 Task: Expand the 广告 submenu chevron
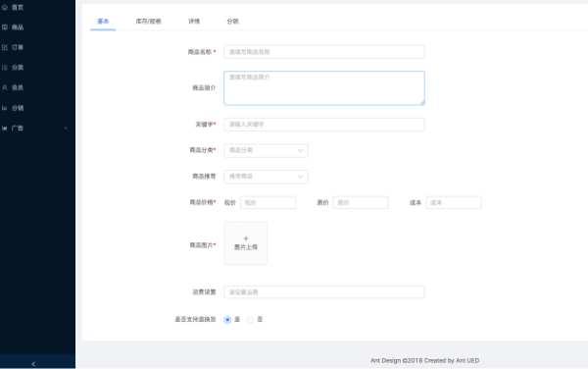pos(66,128)
